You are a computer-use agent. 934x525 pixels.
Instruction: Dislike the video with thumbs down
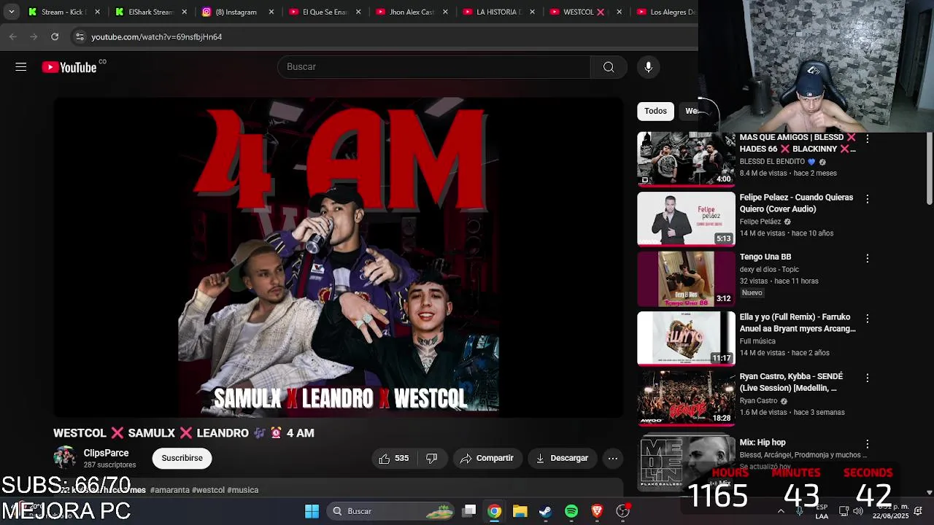[432, 458]
